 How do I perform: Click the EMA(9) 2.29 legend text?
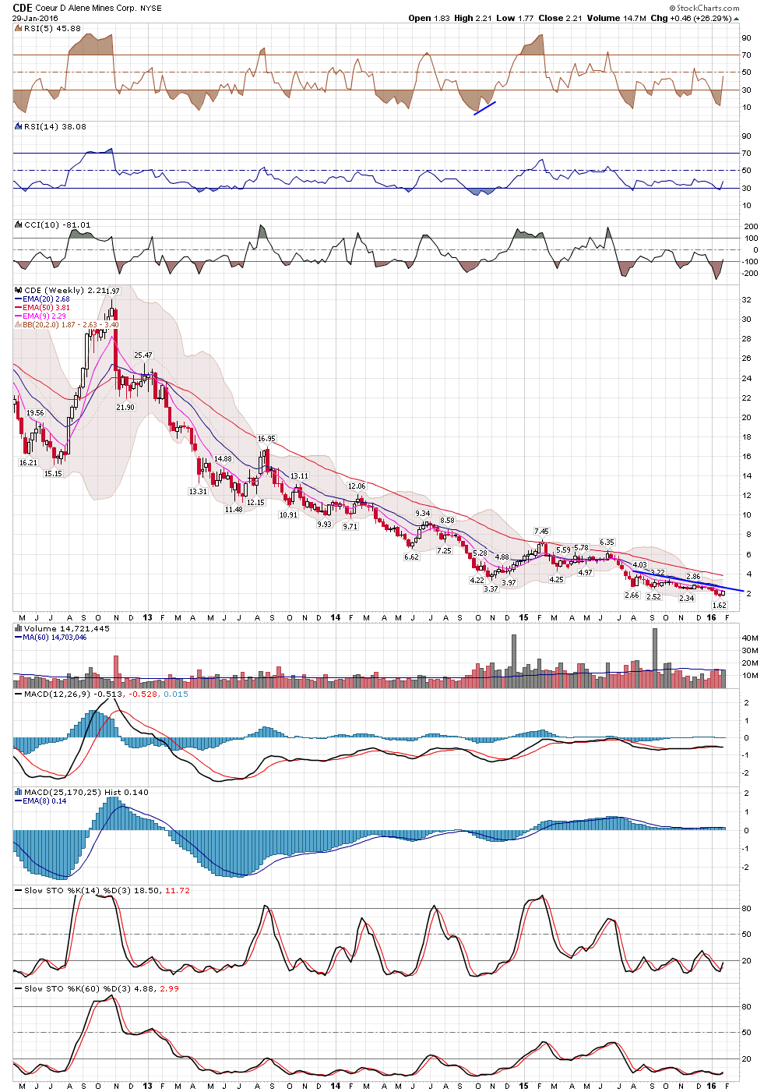click(44, 316)
